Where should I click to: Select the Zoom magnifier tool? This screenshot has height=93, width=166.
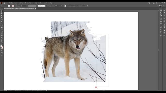click(x=2, y=42)
